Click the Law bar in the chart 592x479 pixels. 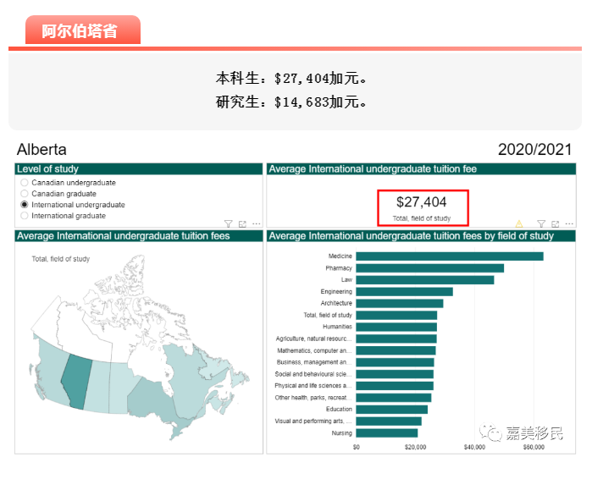click(424, 280)
